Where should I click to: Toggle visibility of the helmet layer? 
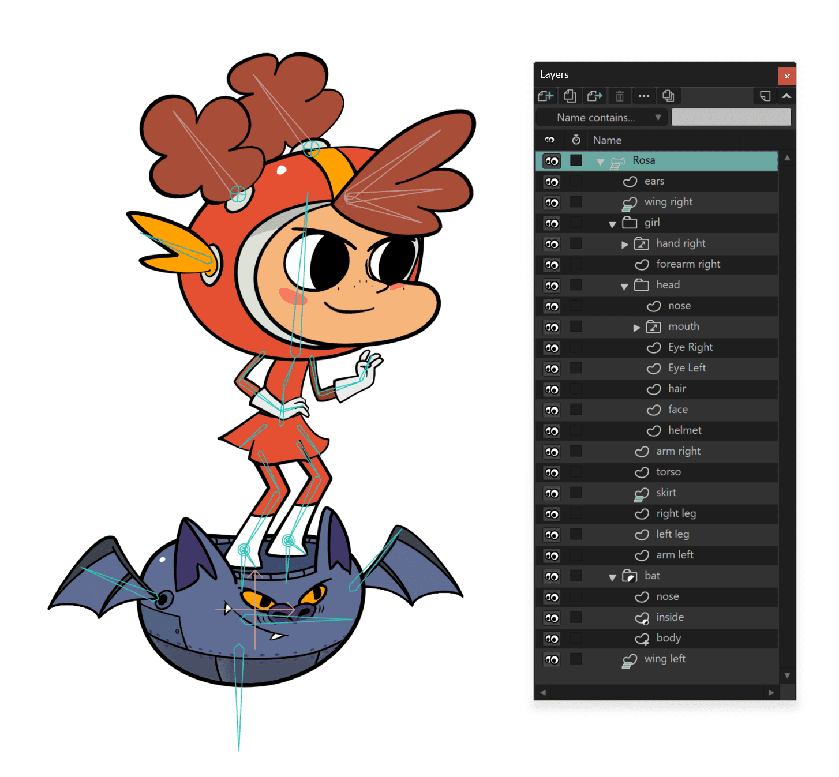coord(551,431)
